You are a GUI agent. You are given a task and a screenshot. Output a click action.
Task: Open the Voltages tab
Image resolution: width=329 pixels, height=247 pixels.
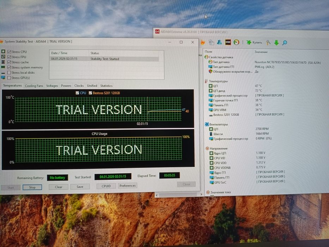coord(52,86)
